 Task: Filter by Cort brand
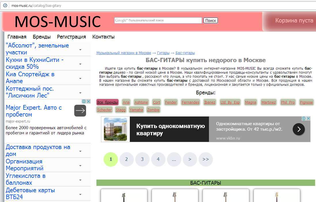156,102
